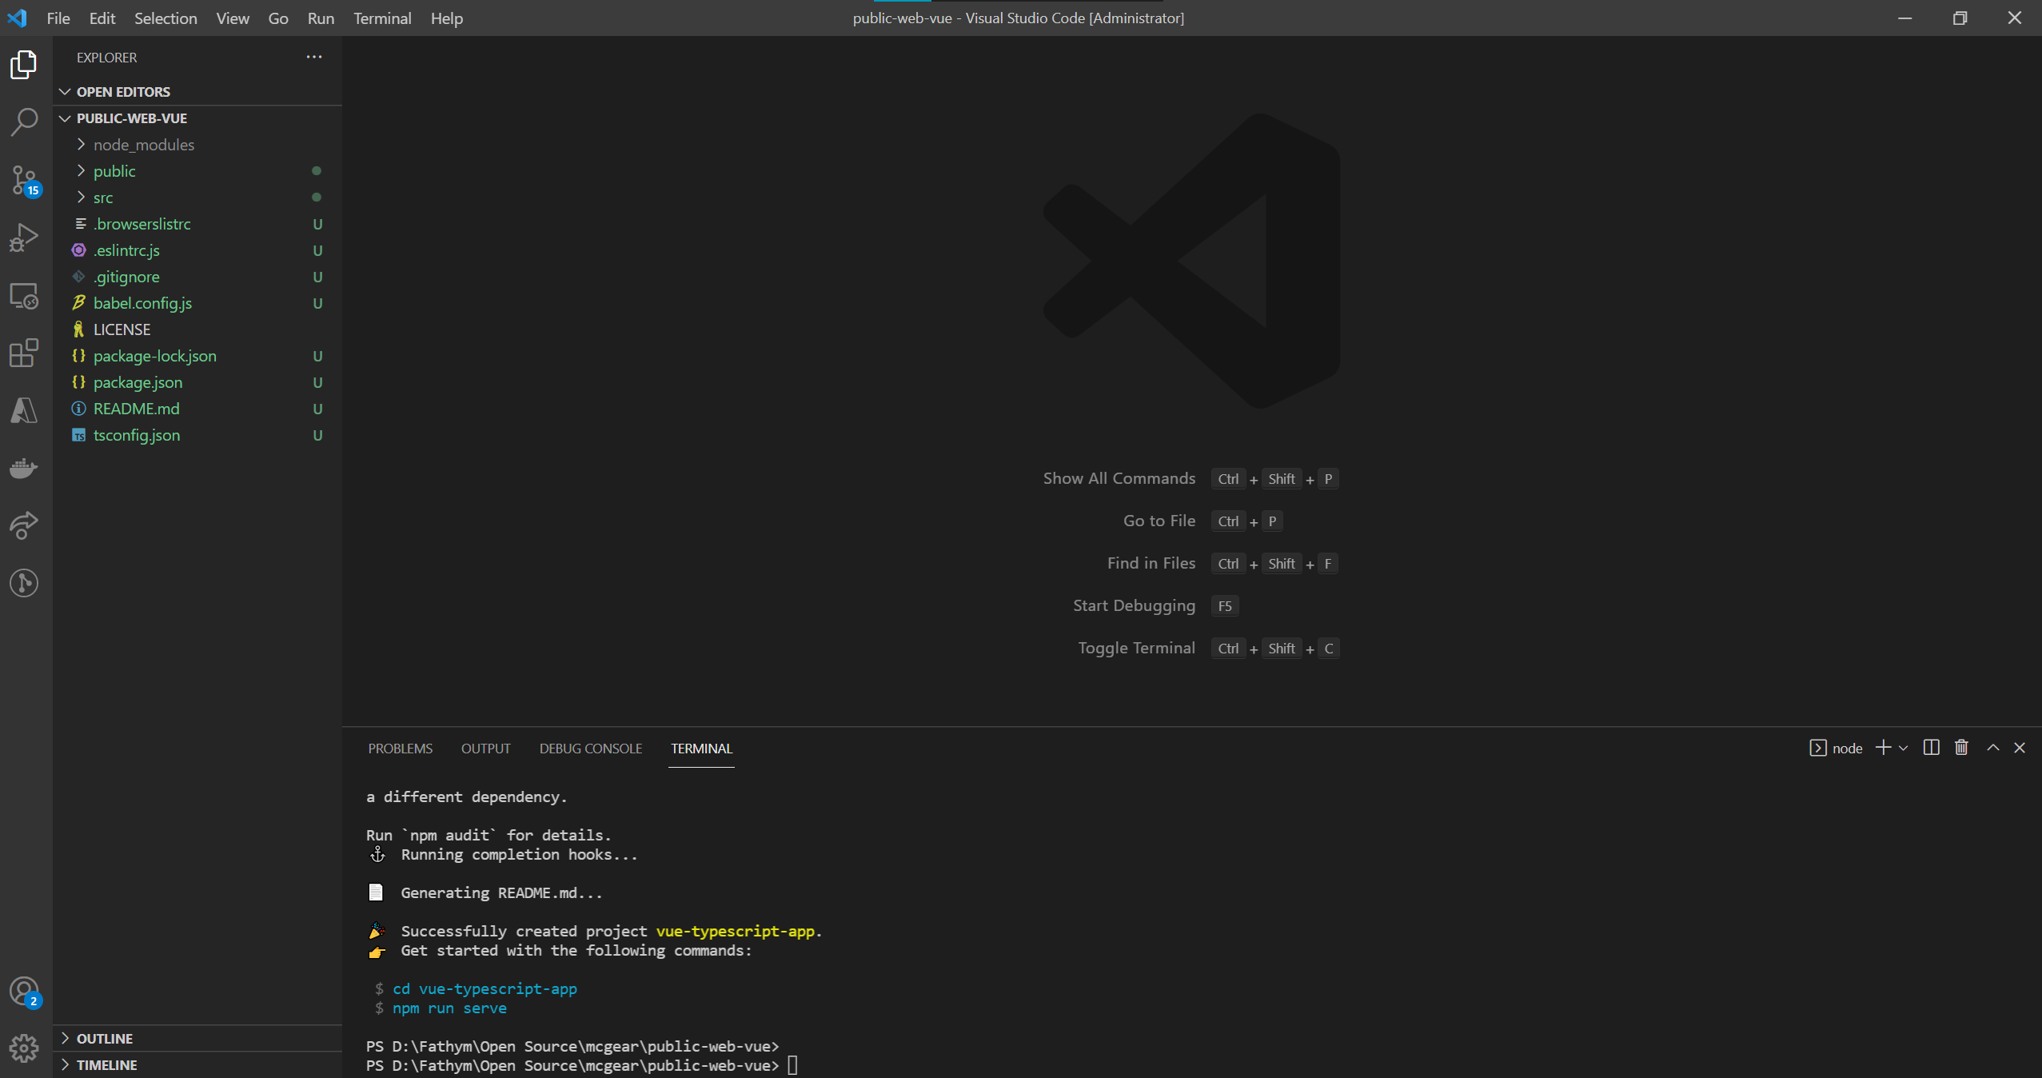
Task: Click the terminal prompt input line
Action: point(582,1065)
